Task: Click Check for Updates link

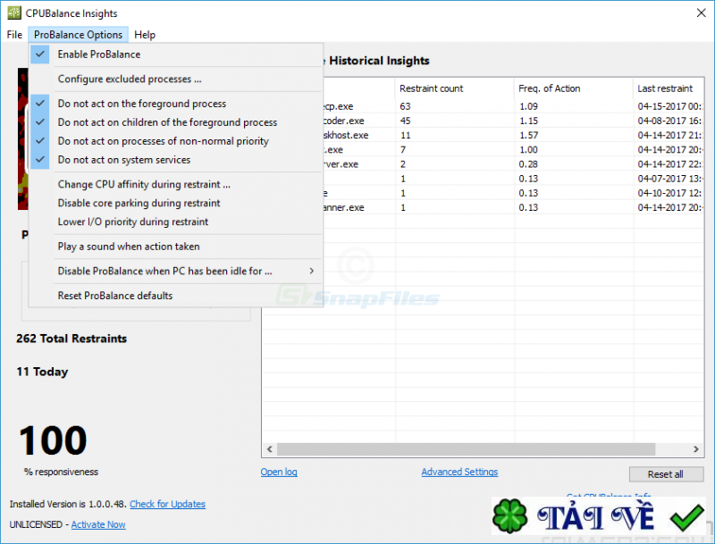Action: click(x=167, y=504)
